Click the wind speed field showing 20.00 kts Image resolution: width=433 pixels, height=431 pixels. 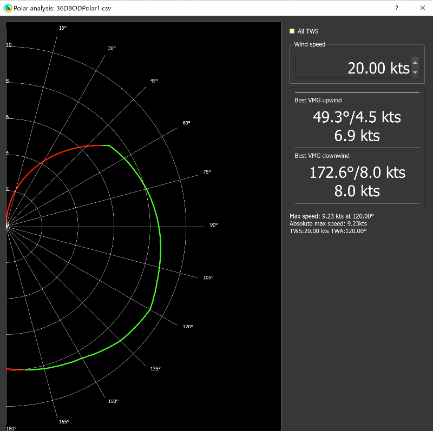coord(353,68)
